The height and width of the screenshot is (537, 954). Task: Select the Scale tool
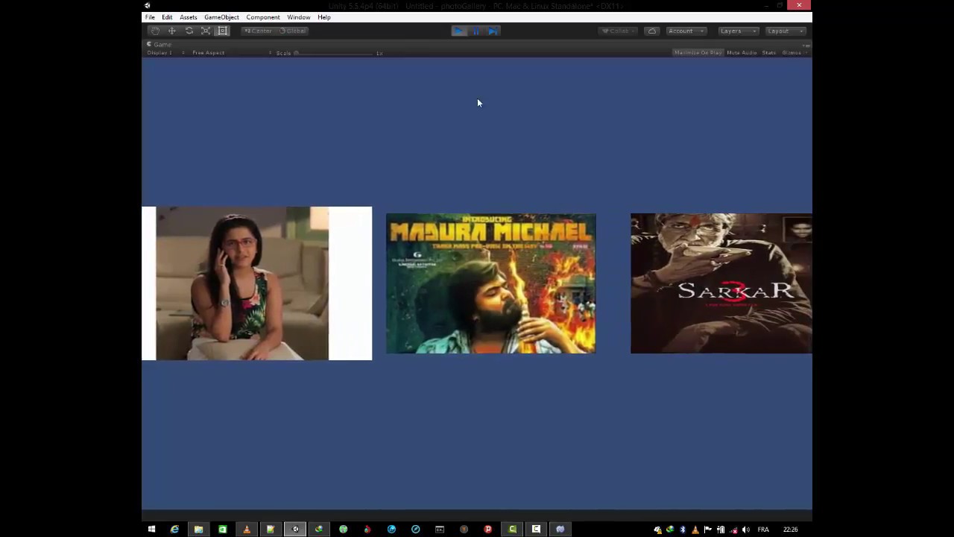206,31
